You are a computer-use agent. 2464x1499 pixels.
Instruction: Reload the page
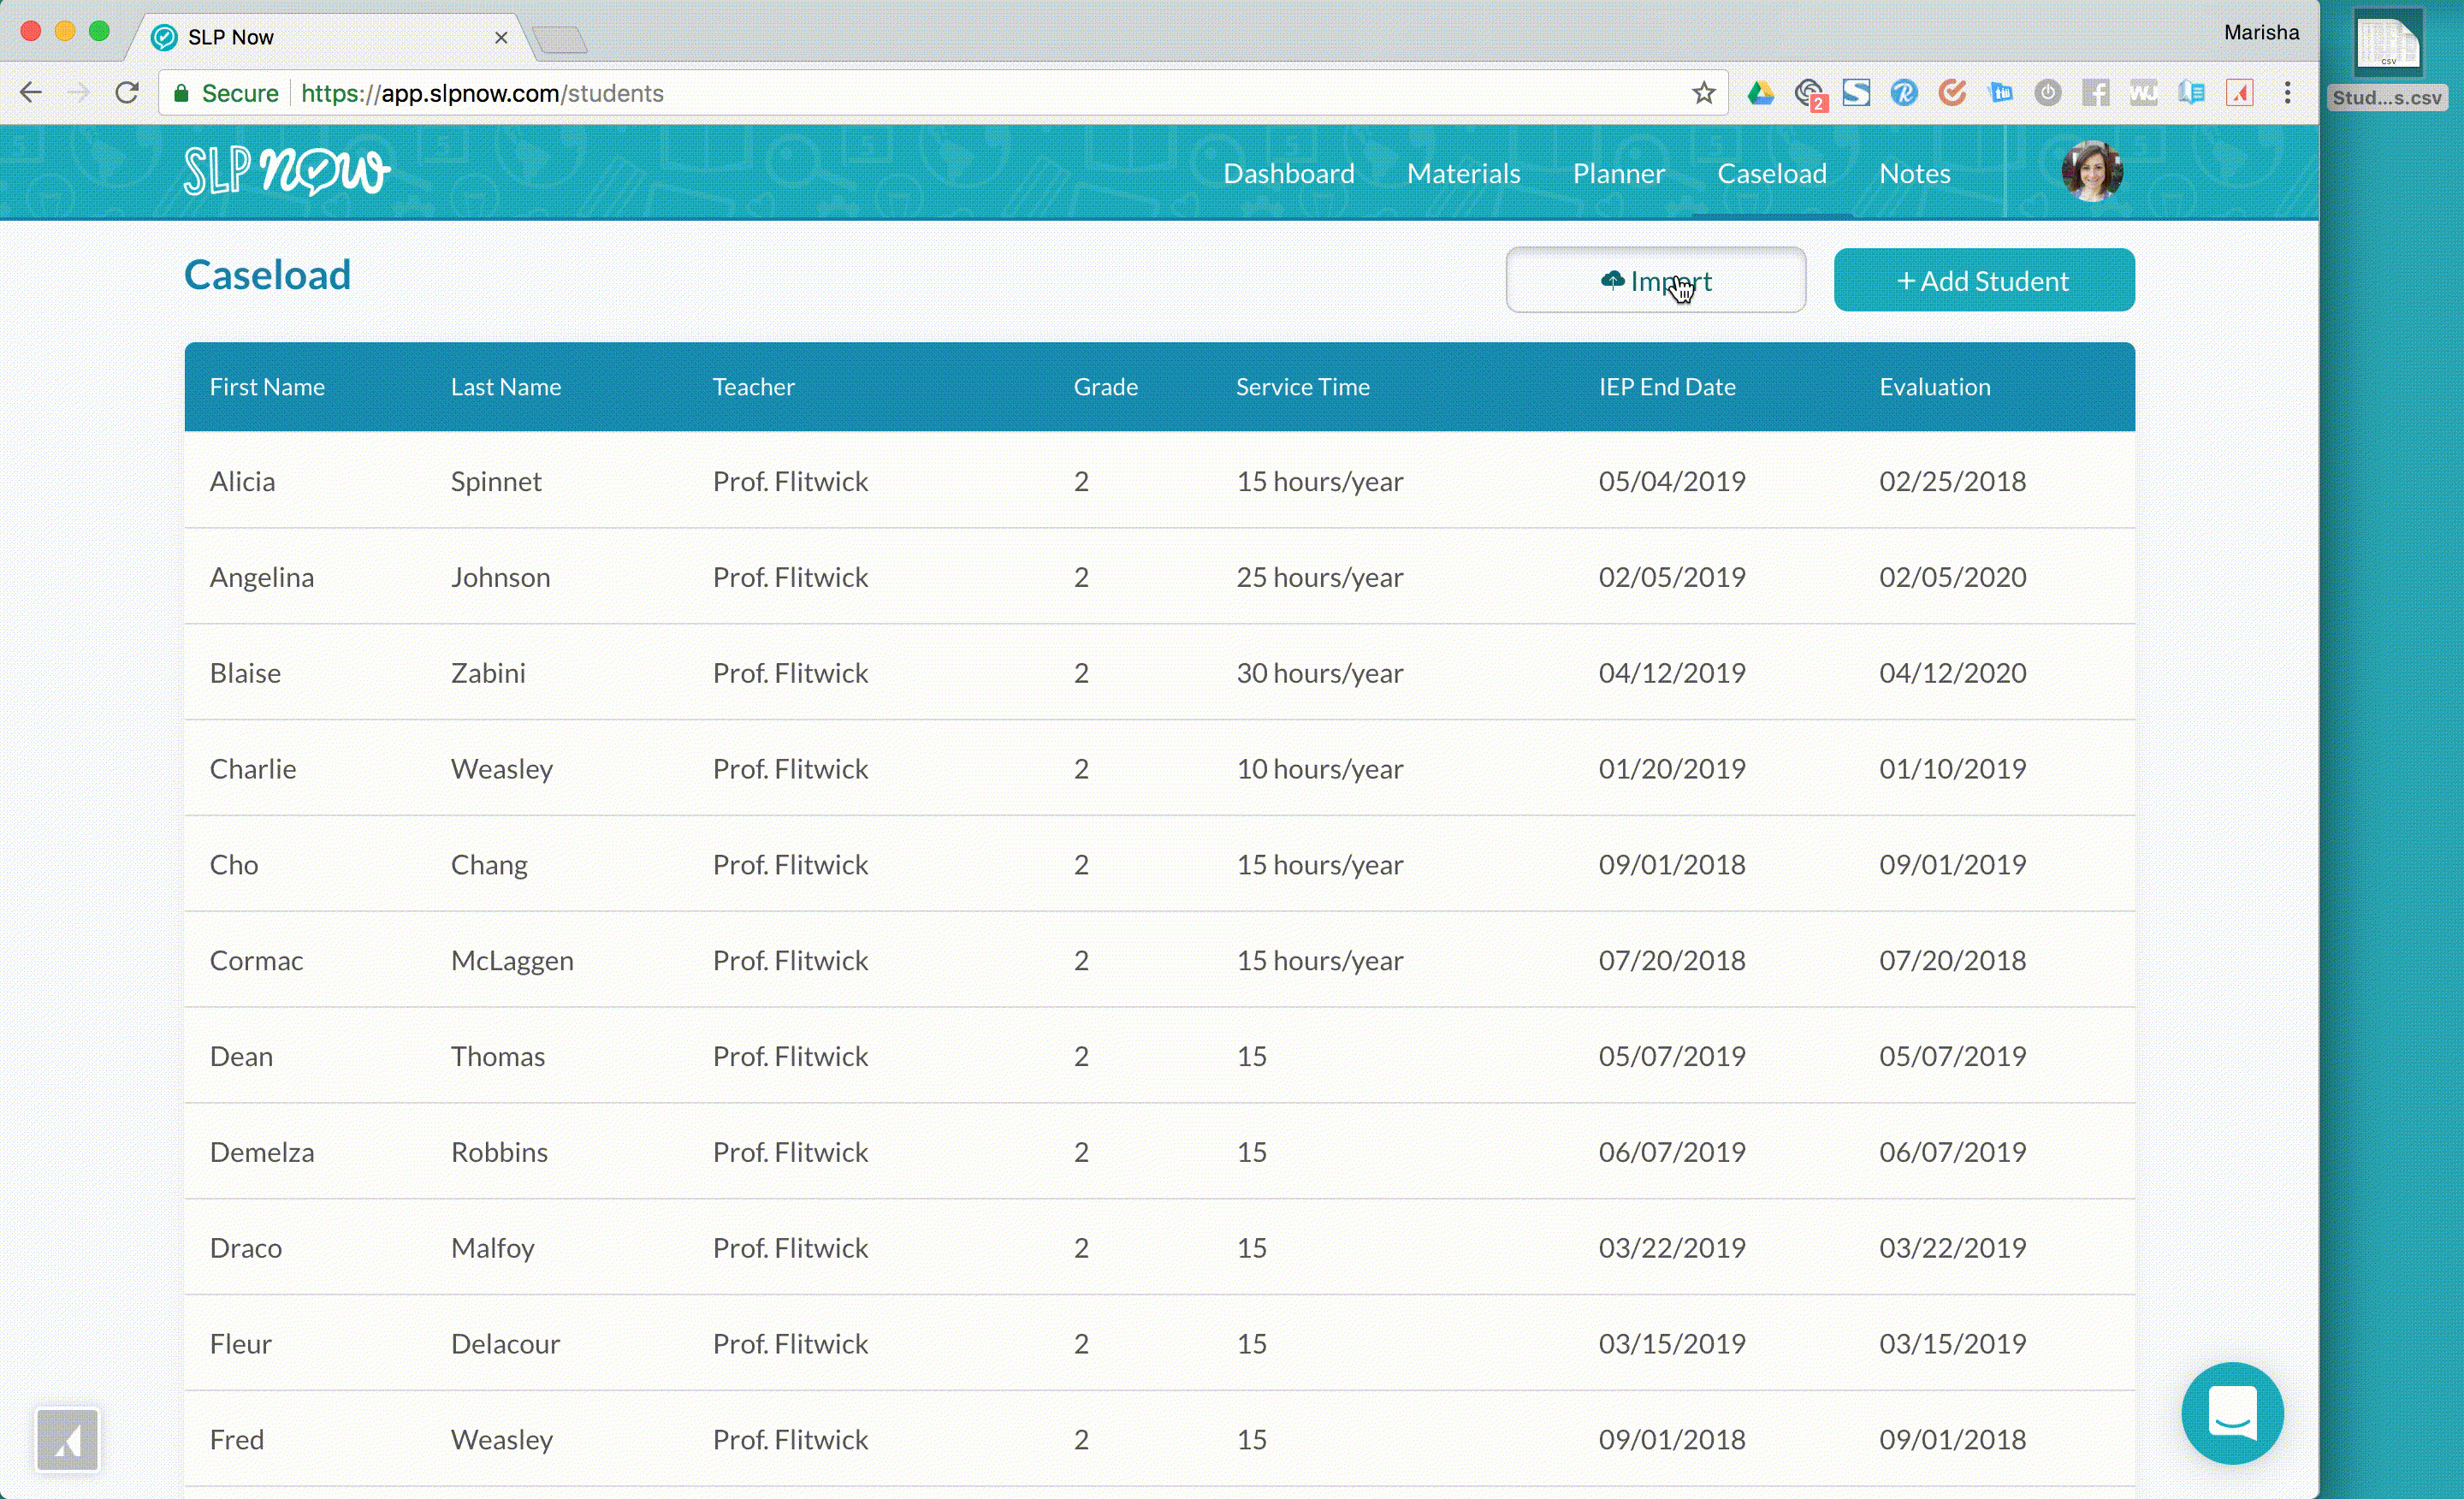[x=127, y=93]
